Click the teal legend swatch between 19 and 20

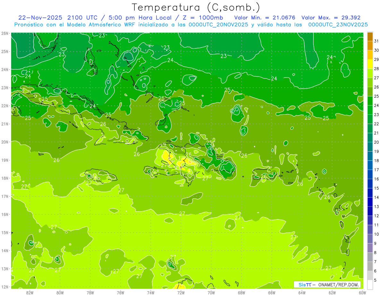[x=370, y=146]
